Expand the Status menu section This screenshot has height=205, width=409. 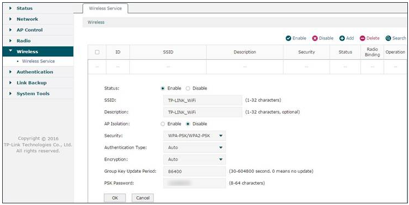tap(38, 8)
